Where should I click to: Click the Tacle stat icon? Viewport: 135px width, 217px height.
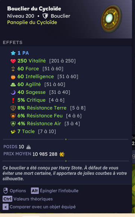click(x=13, y=131)
